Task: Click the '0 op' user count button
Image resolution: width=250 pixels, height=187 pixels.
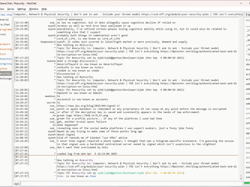Action: [x=247, y=14]
